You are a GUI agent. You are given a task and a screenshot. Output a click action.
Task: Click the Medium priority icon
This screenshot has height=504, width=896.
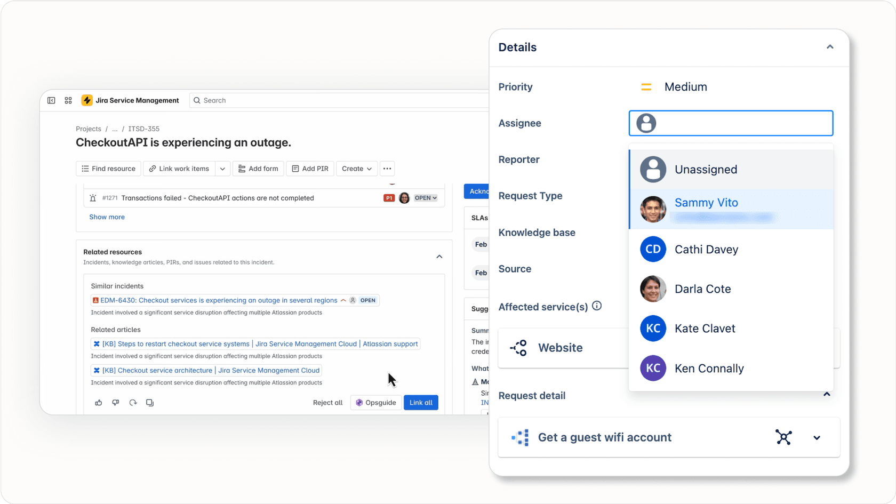tap(646, 86)
